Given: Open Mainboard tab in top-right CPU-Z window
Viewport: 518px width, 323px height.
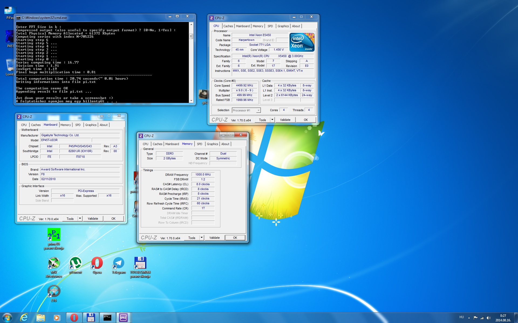Looking at the screenshot, I should point(243,26).
